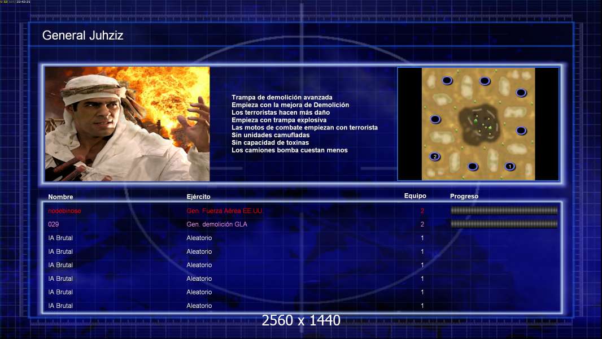Viewport: 602px width, 339px height.
Task: Click "Gen. Fuerza Aérea EE.UU" army entry
Action: [x=224, y=211]
